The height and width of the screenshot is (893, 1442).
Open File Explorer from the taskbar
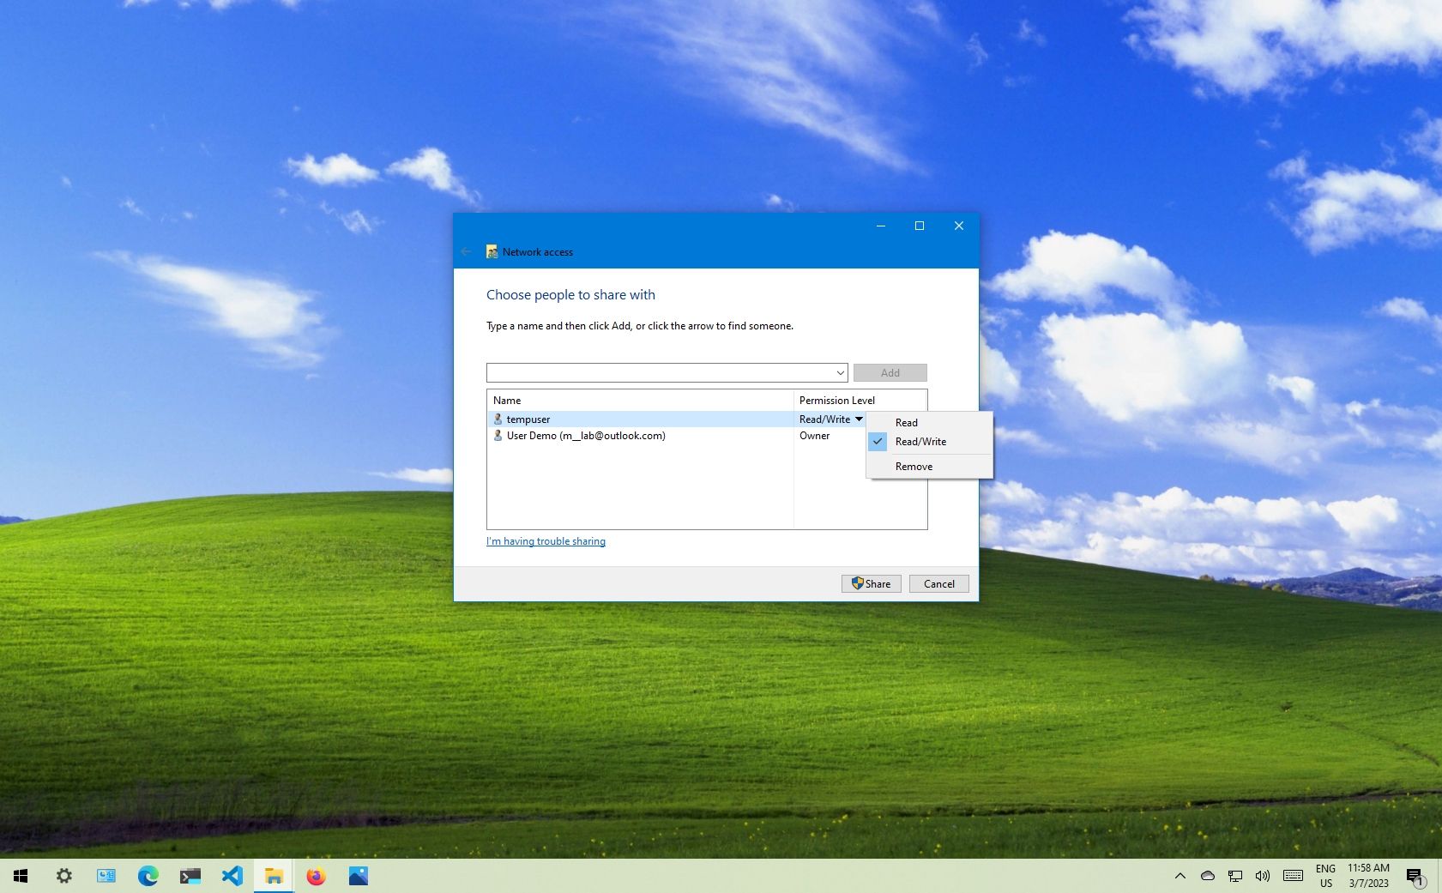274,876
